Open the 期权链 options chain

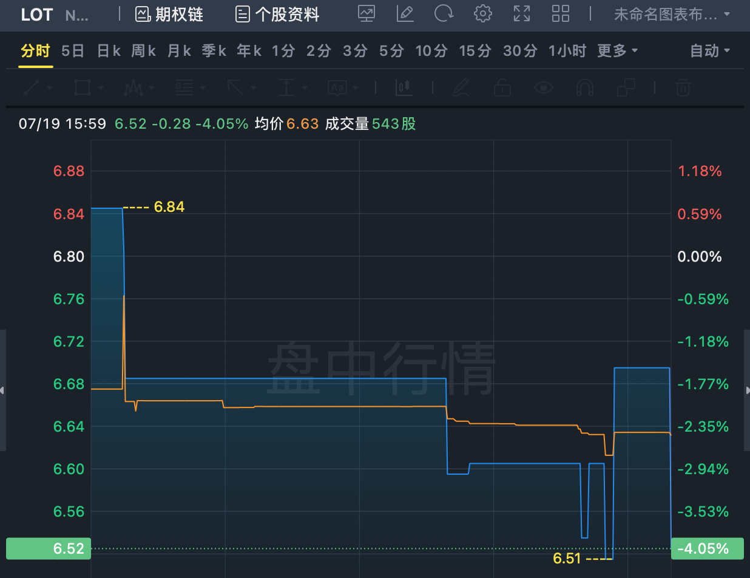pyautogui.click(x=169, y=14)
